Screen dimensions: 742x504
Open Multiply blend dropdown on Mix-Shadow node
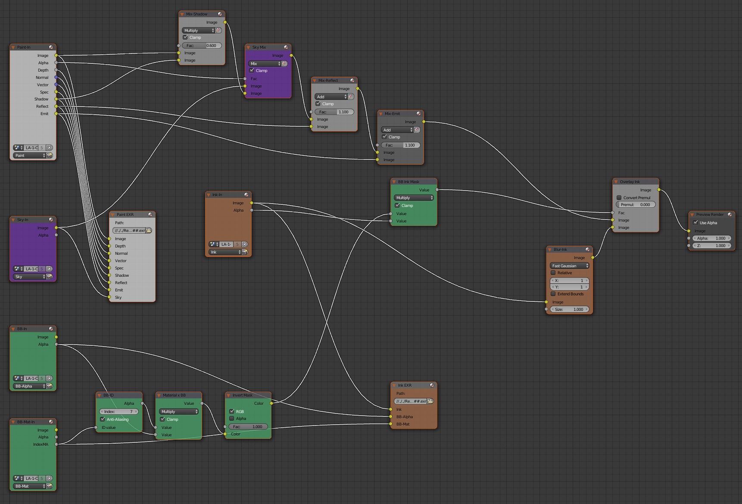(x=198, y=31)
